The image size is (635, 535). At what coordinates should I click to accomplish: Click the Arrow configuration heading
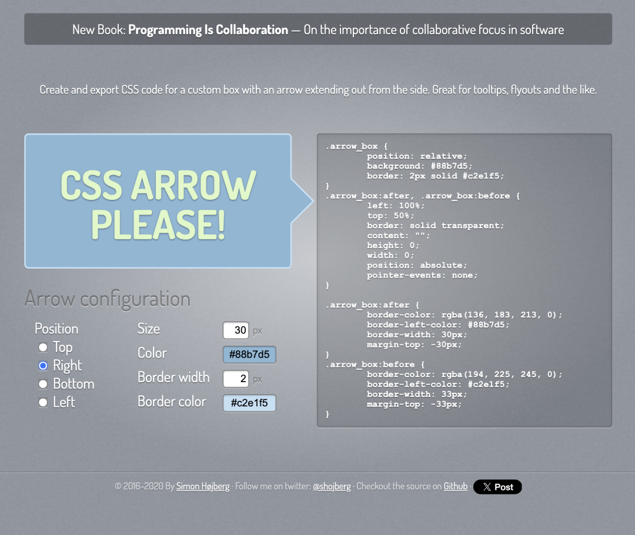(x=108, y=299)
